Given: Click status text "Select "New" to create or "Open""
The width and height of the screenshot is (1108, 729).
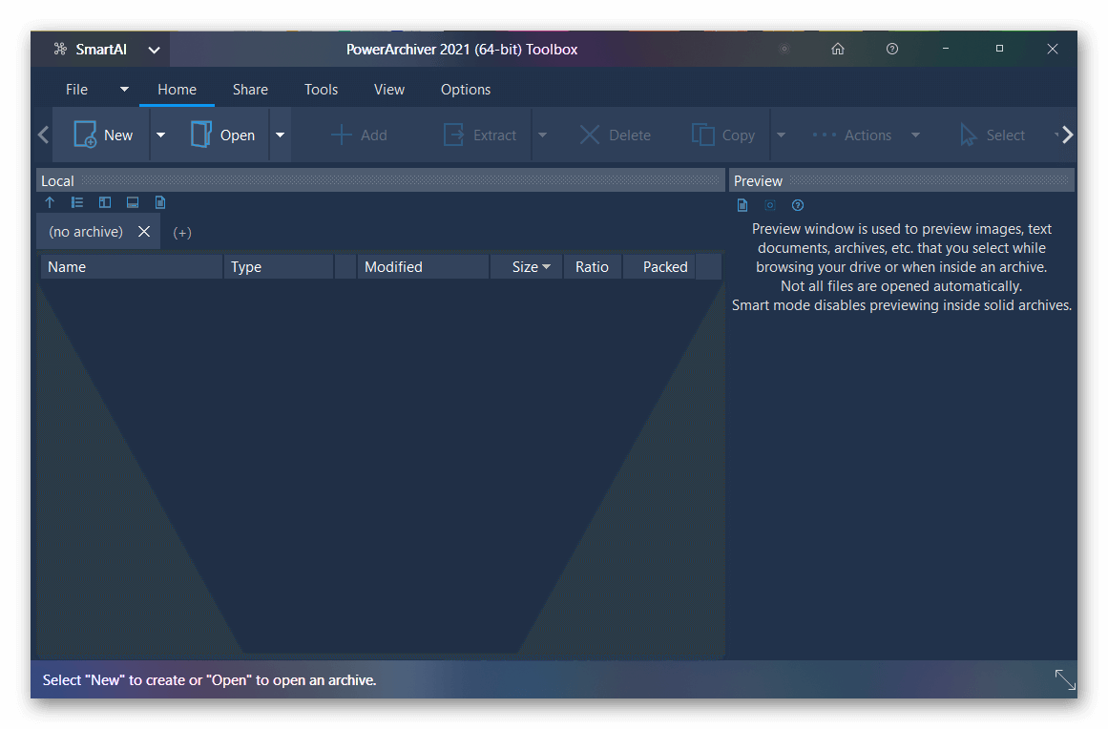Looking at the screenshot, I should point(145,680).
